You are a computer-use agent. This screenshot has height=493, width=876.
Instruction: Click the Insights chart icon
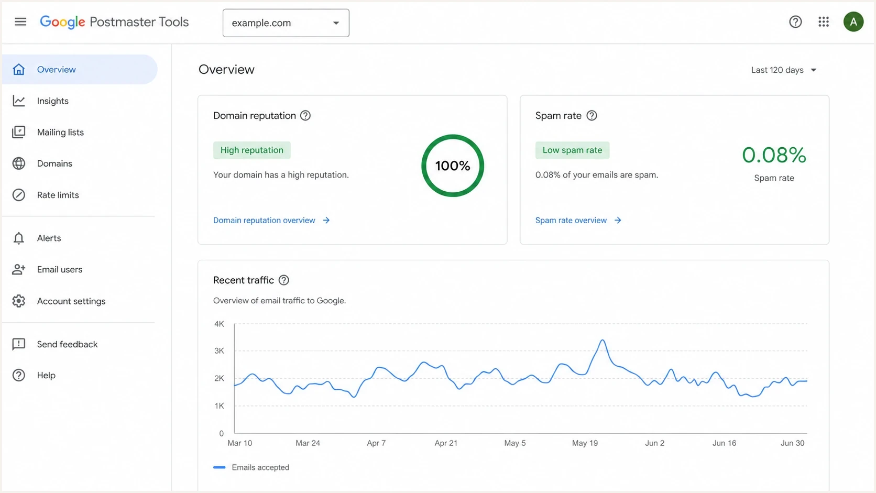pos(19,101)
